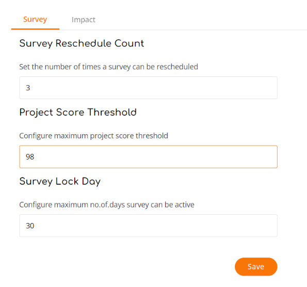Image resolution: width=307 pixels, height=287 pixels.
Task: Save the survey settings
Action: coord(256,267)
